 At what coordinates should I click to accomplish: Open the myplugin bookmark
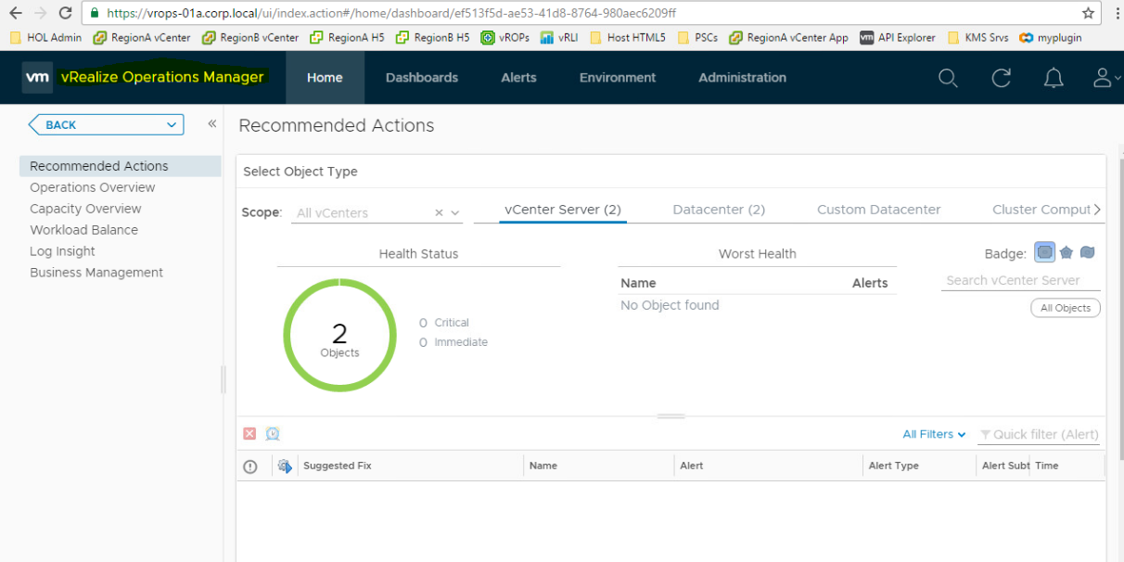(x=1051, y=38)
